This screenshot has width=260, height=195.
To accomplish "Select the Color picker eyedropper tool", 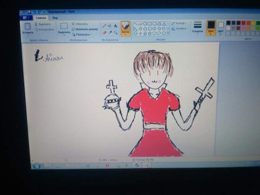I will 110,32.
